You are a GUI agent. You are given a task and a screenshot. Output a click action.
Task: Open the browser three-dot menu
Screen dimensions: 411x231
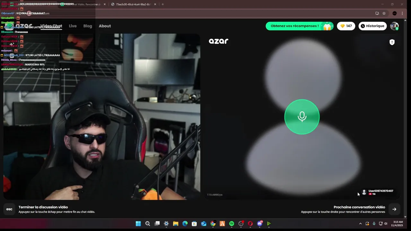pos(402,13)
